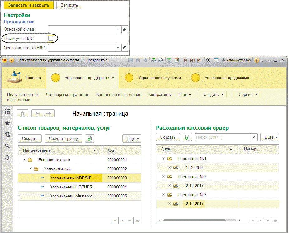Open the history icon in sidebar

coord(7,135)
